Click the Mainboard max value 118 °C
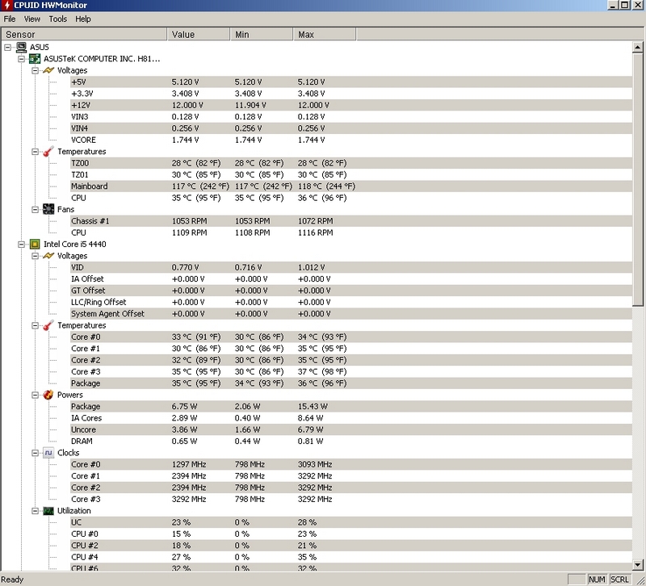646x586 pixels. pyautogui.click(x=327, y=186)
